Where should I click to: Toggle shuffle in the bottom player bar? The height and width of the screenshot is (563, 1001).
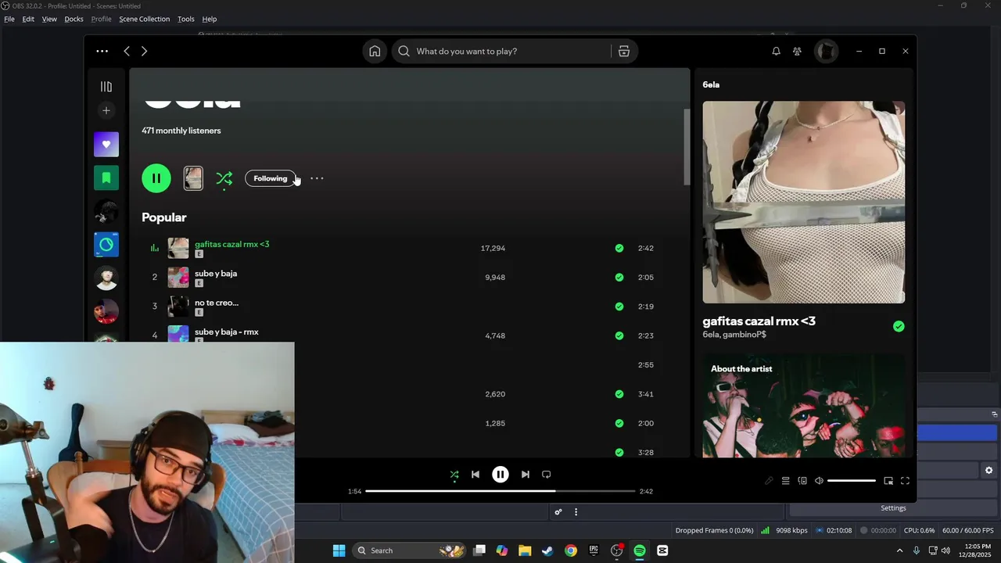point(454,475)
